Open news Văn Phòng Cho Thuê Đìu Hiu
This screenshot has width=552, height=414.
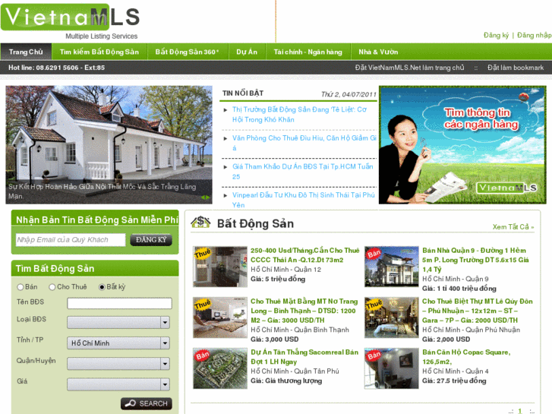[304, 143]
